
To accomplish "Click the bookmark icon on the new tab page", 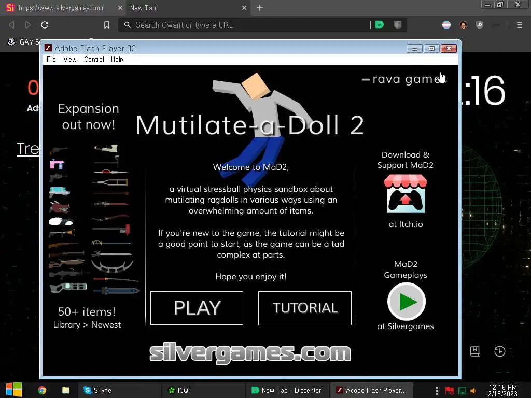I will pyautogui.click(x=475, y=351).
